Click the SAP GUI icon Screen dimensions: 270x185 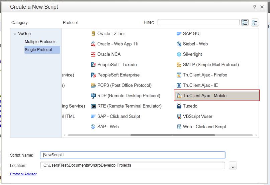pyautogui.click(x=179, y=33)
